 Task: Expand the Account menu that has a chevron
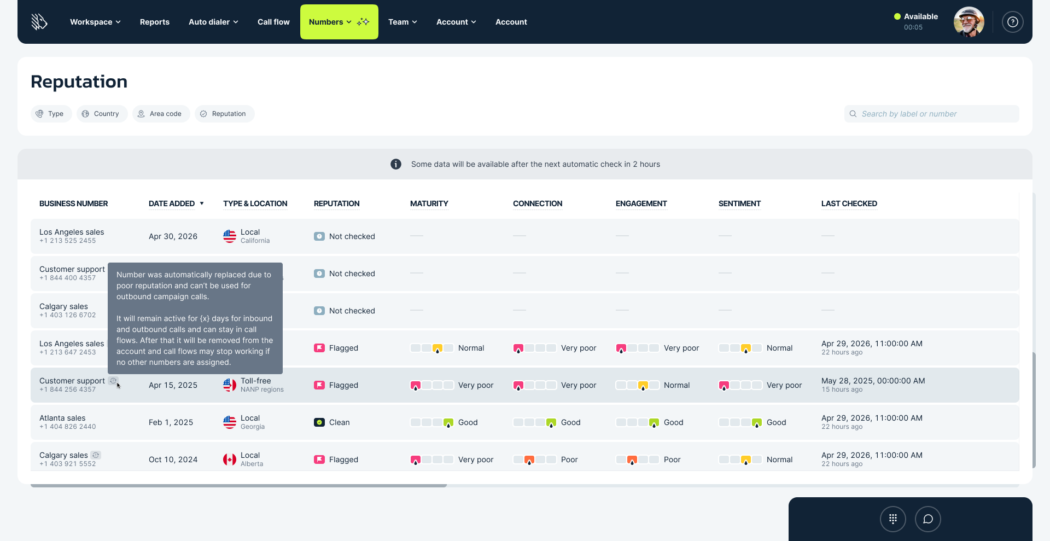pyautogui.click(x=456, y=22)
